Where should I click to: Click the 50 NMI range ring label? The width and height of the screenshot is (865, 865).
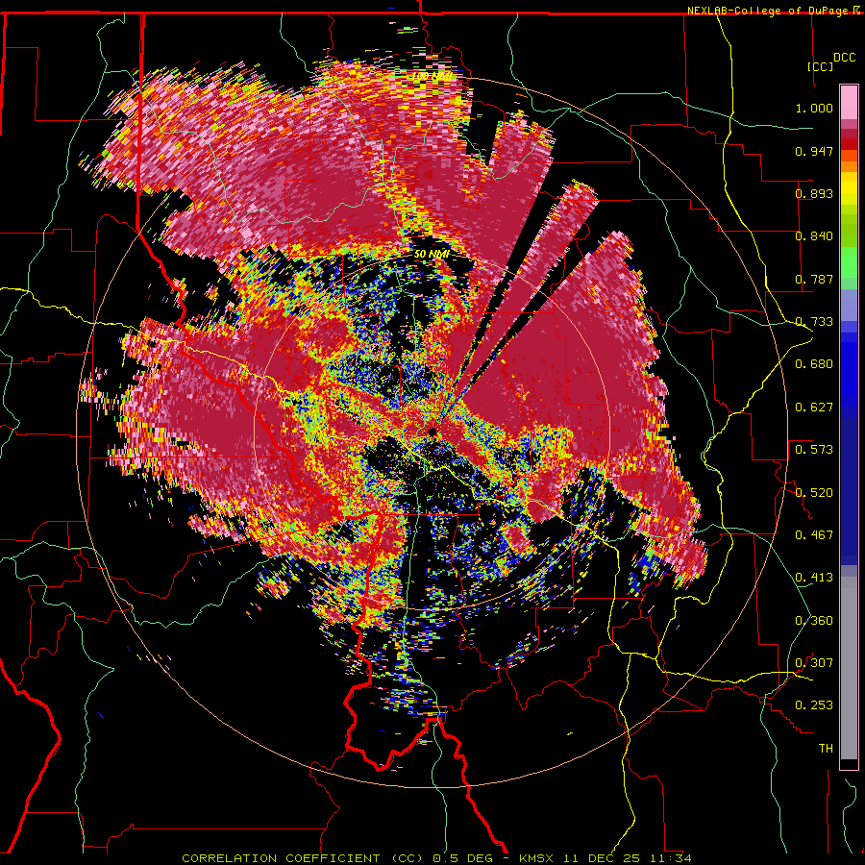pyautogui.click(x=432, y=255)
